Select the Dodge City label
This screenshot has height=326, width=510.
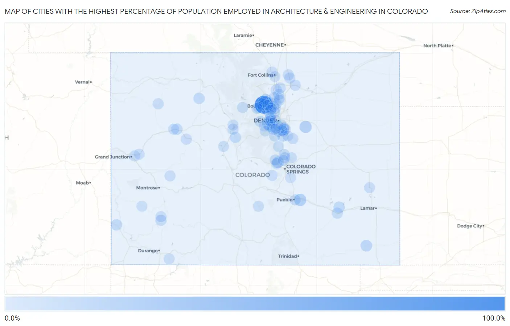[470, 226]
